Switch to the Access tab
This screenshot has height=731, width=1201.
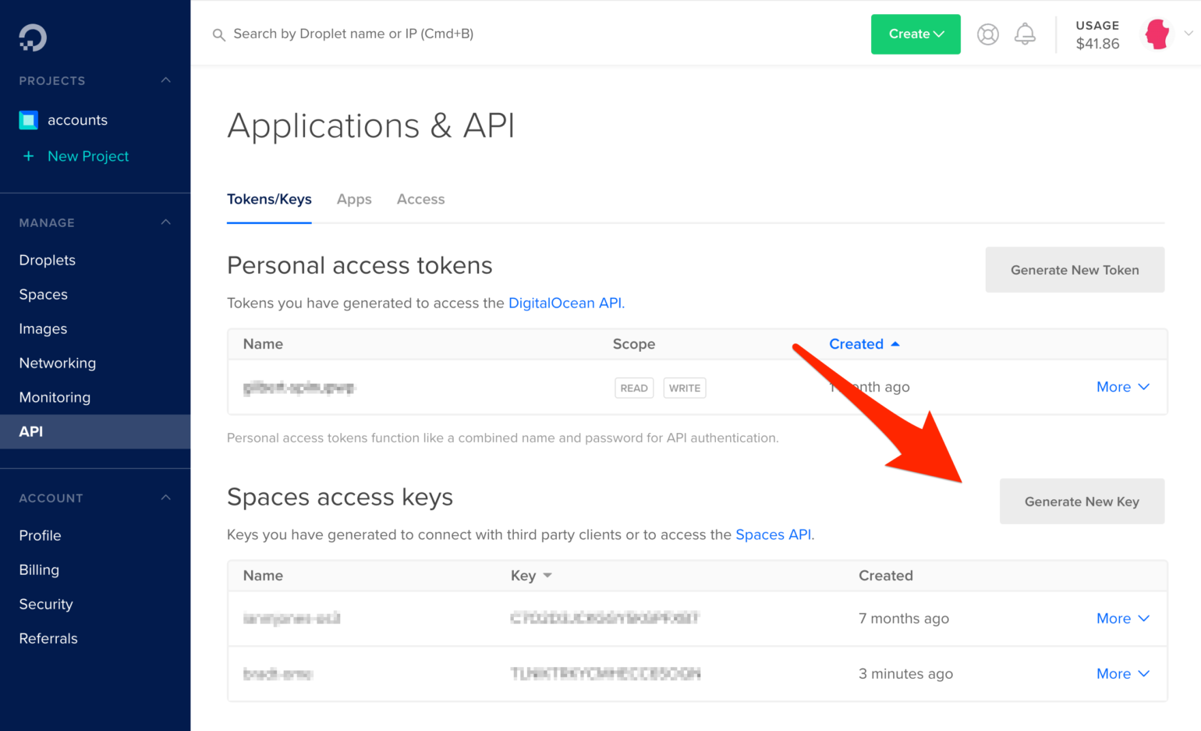(x=421, y=200)
